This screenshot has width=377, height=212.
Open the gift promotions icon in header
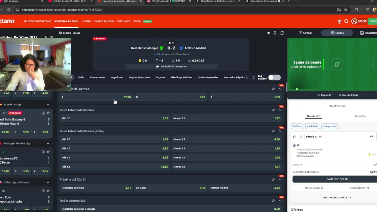click(x=340, y=21)
